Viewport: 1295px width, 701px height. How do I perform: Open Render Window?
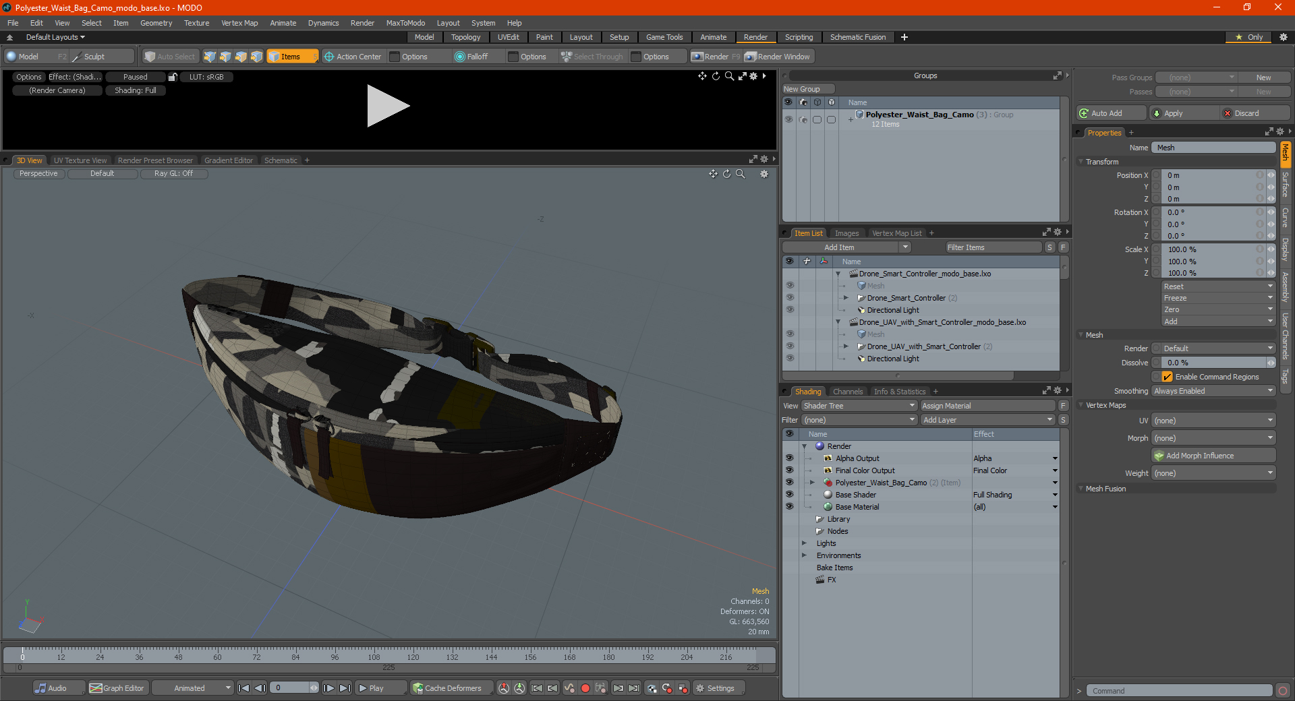point(778,57)
